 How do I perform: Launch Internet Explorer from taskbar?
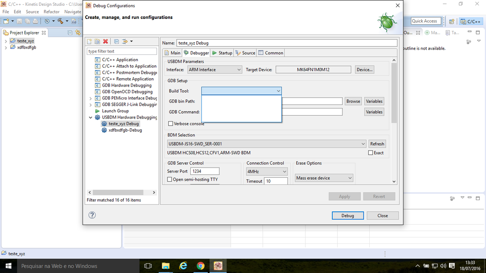[183, 266]
